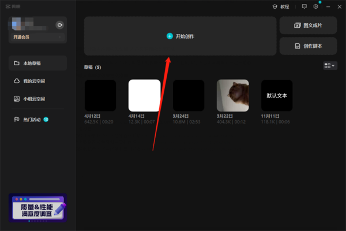Open the 开通会员 membership link
Viewport: 346px width, 231px height.
37,37
